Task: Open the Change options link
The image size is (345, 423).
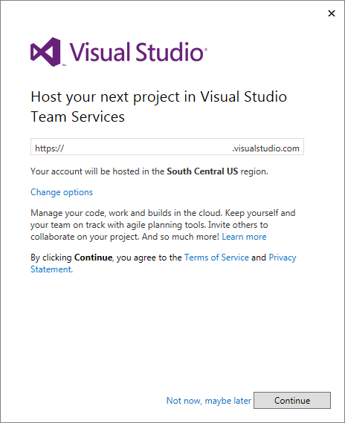Action: point(62,192)
